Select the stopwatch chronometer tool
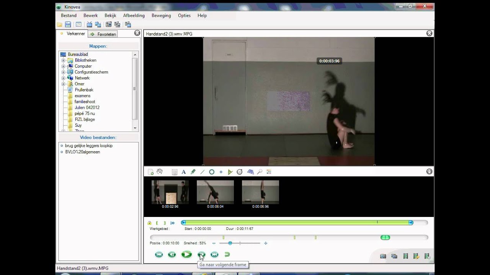This screenshot has width=490, height=275. click(x=240, y=172)
